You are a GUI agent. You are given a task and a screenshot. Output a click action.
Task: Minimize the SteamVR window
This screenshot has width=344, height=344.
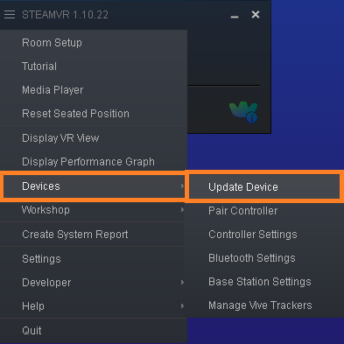coord(235,15)
